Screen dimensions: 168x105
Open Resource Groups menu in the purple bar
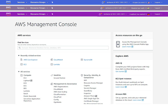coord(39,14)
